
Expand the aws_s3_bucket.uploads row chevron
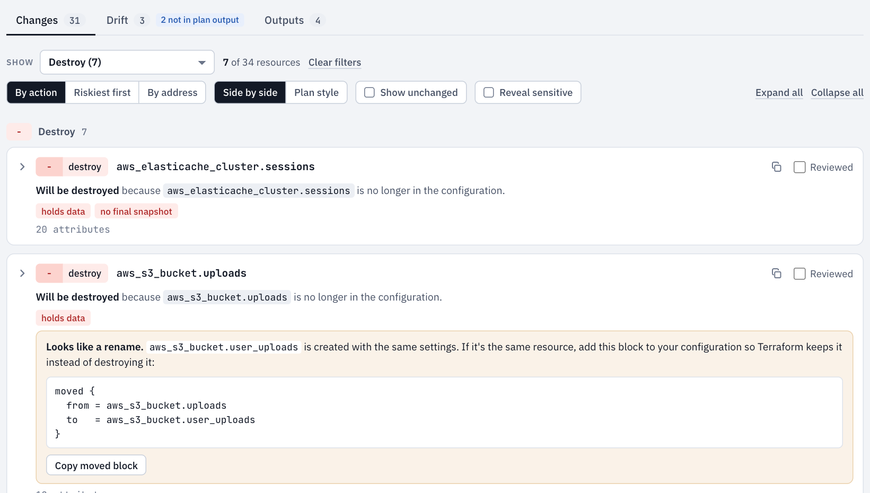[22, 274]
